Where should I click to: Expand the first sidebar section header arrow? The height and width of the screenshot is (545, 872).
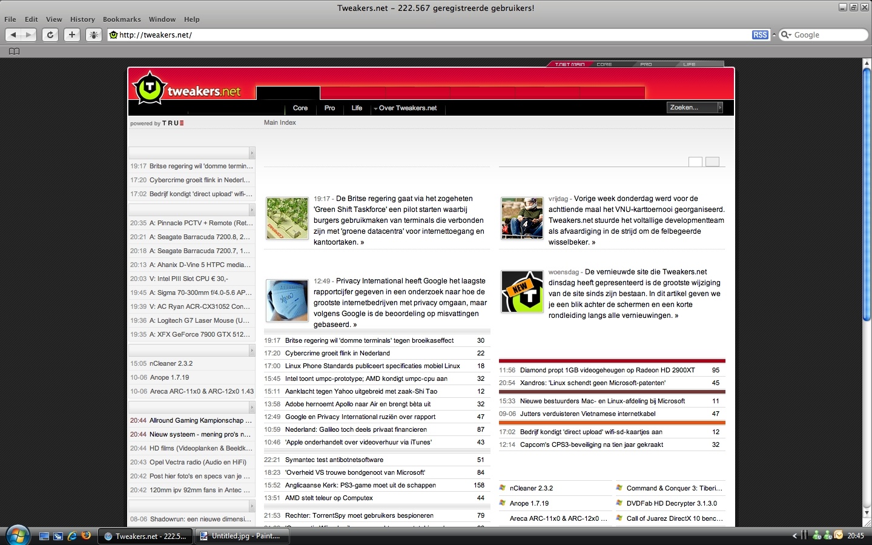[x=252, y=153]
